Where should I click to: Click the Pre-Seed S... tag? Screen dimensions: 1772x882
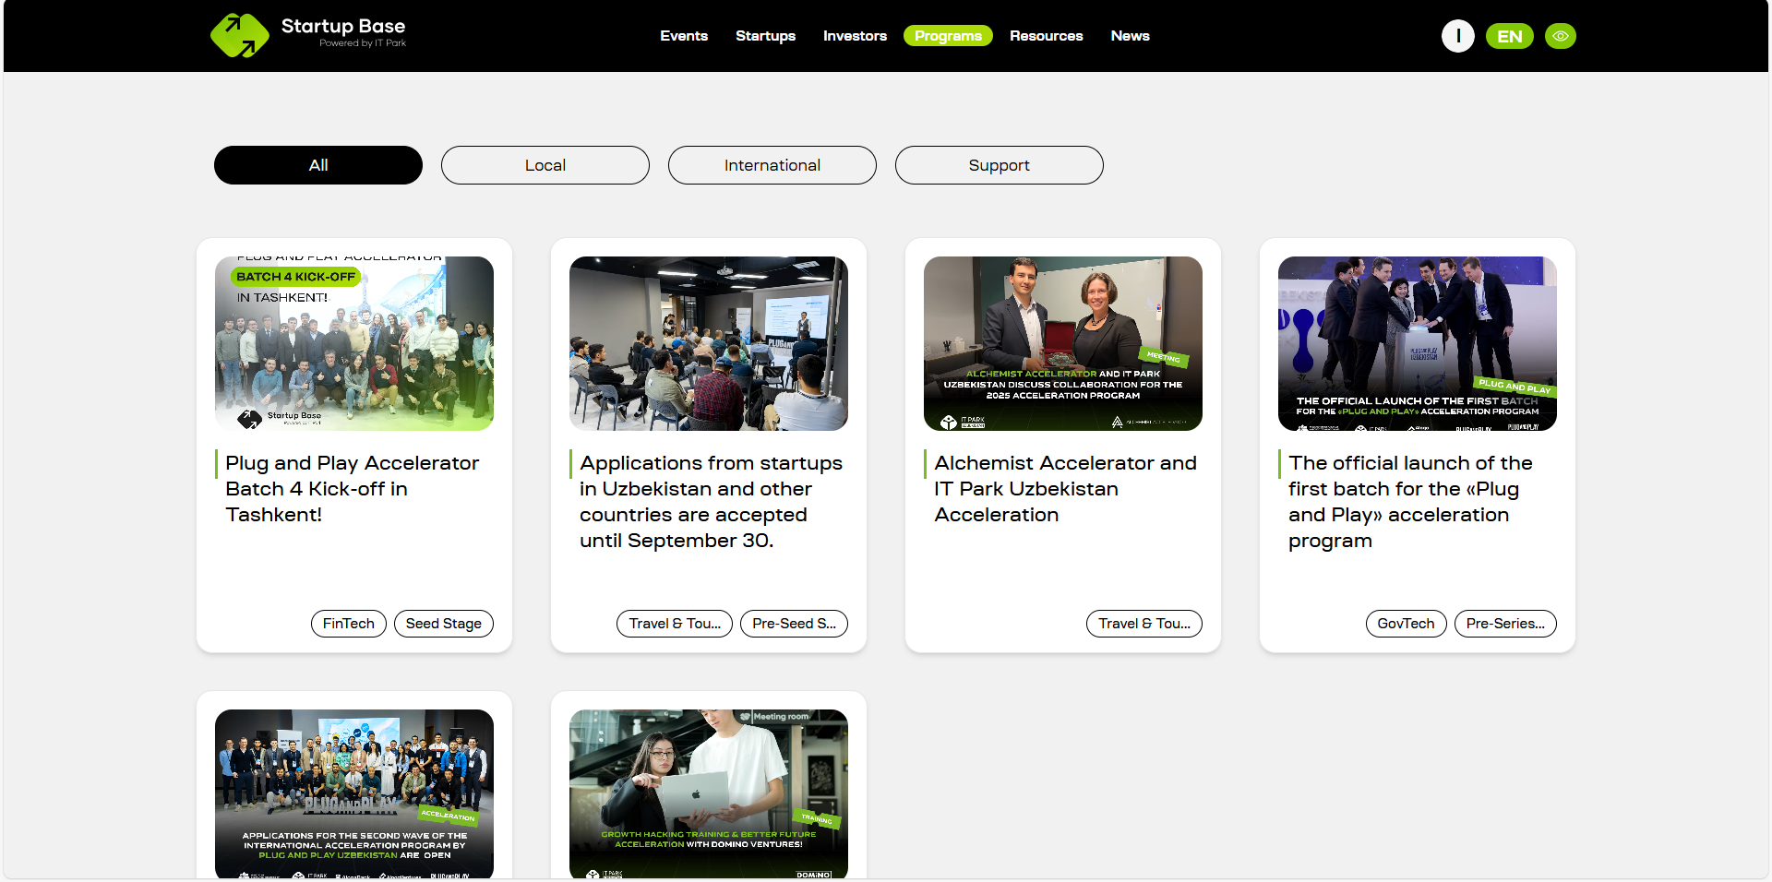794,624
